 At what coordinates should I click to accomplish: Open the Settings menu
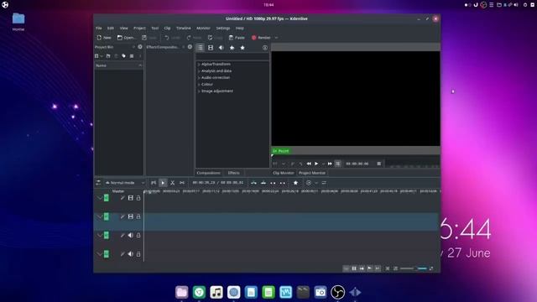tap(223, 28)
